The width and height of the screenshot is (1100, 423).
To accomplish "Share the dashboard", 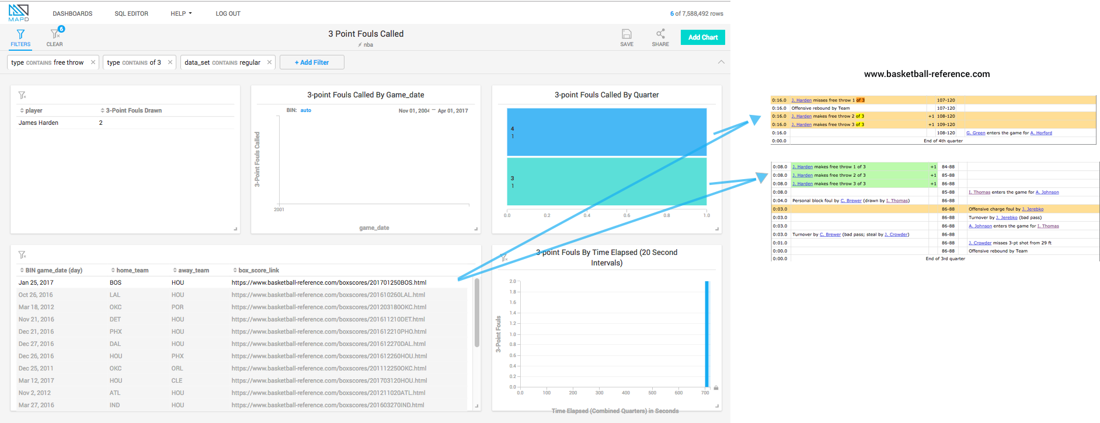I will [x=660, y=37].
